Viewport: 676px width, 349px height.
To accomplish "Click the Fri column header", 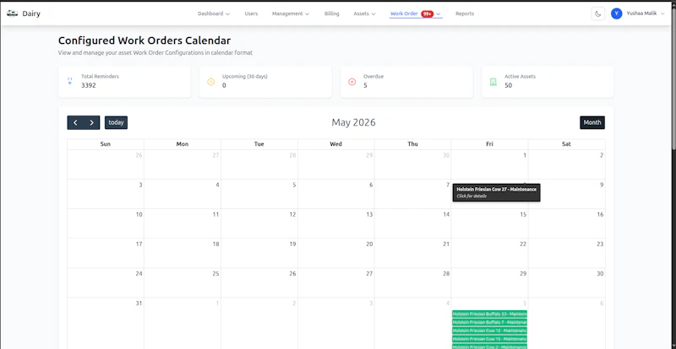I will pos(489,144).
